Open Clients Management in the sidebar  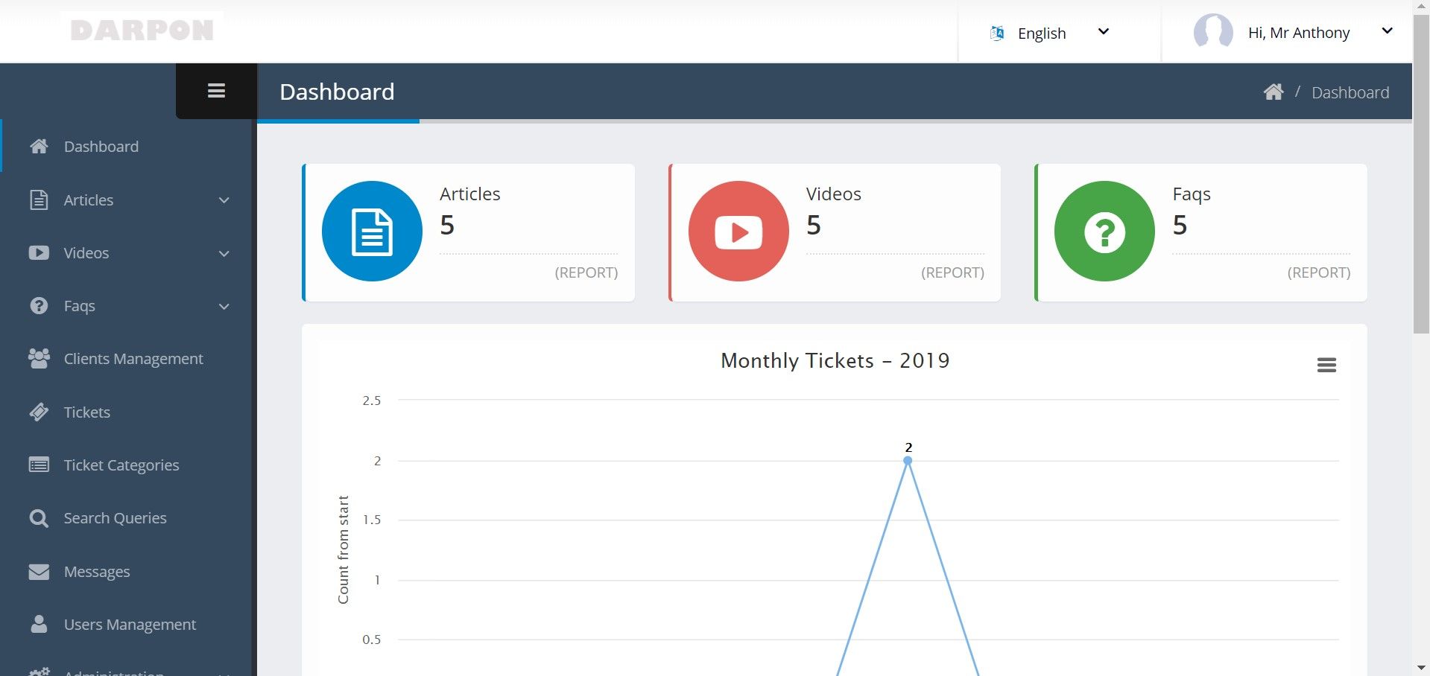coord(133,359)
